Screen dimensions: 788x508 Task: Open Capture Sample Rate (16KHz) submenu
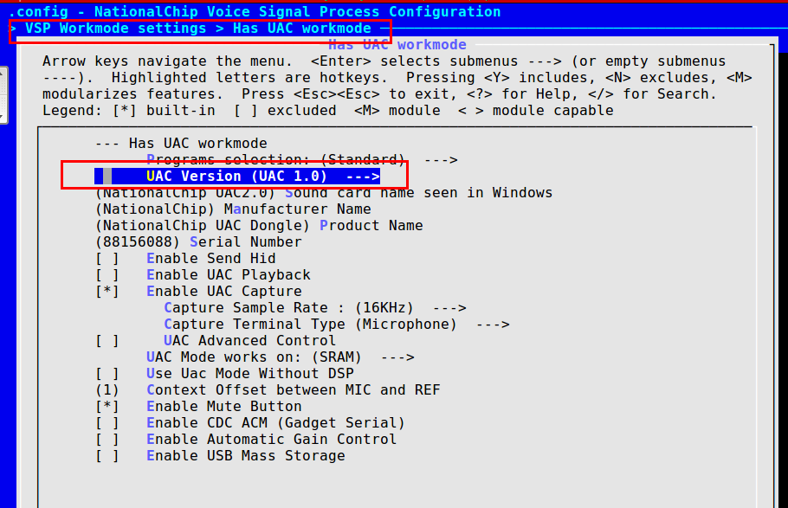315,307
